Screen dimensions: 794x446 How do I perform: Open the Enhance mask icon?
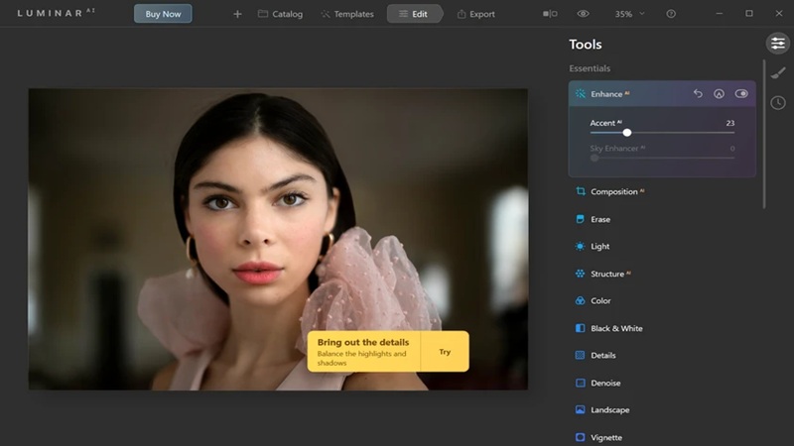click(x=719, y=94)
